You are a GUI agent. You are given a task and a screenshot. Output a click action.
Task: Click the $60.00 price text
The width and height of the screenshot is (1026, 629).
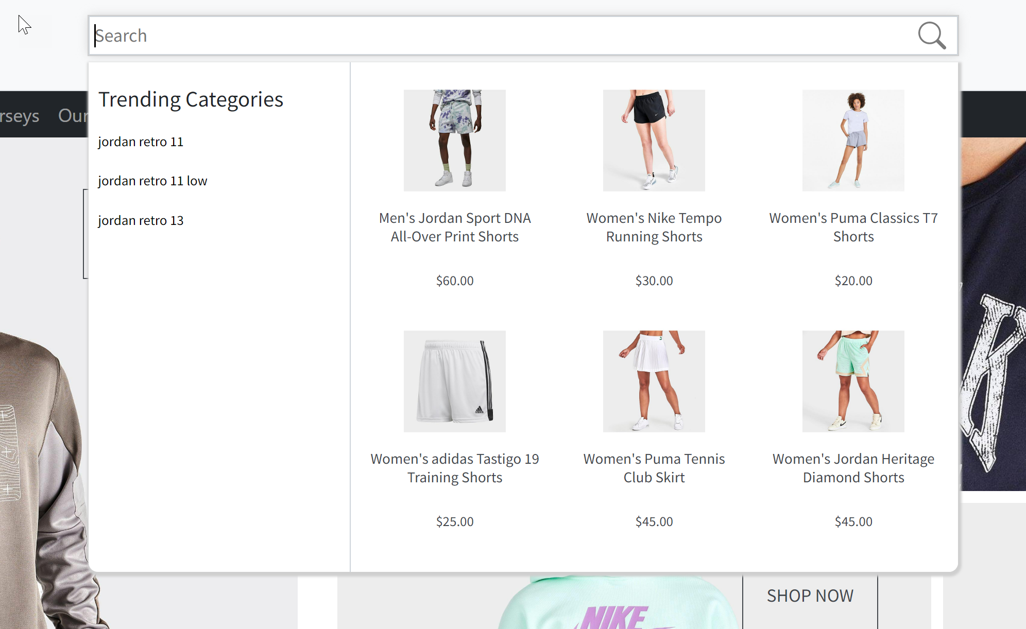click(x=455, y=281)
